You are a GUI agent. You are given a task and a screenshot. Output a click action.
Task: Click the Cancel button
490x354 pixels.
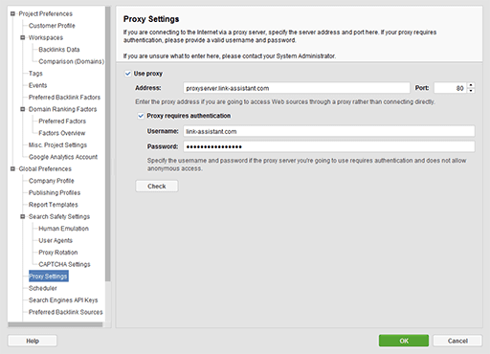point(457,341)
